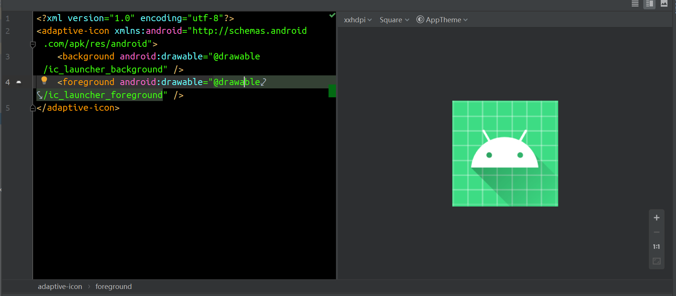Collapse the adaptive-icon opening tag fold
This screenshot has height=296, width=676.
(x=33, y=45)
